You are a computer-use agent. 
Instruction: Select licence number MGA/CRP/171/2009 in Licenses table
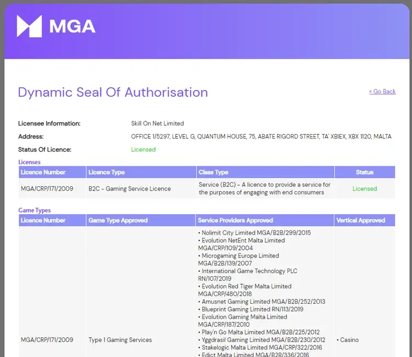coord(47,188)
